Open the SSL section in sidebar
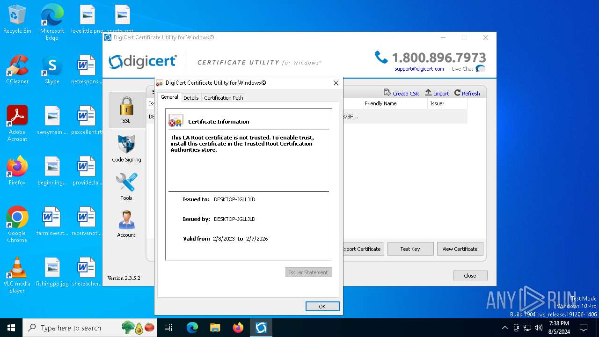 126,110
